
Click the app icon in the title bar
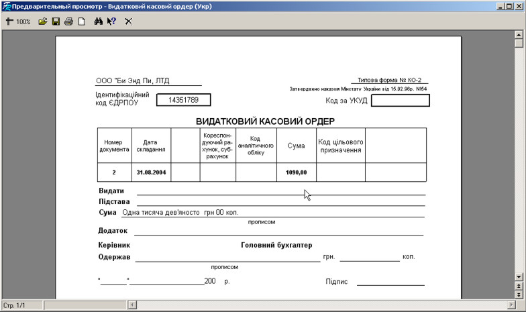[x=6, y=6]
